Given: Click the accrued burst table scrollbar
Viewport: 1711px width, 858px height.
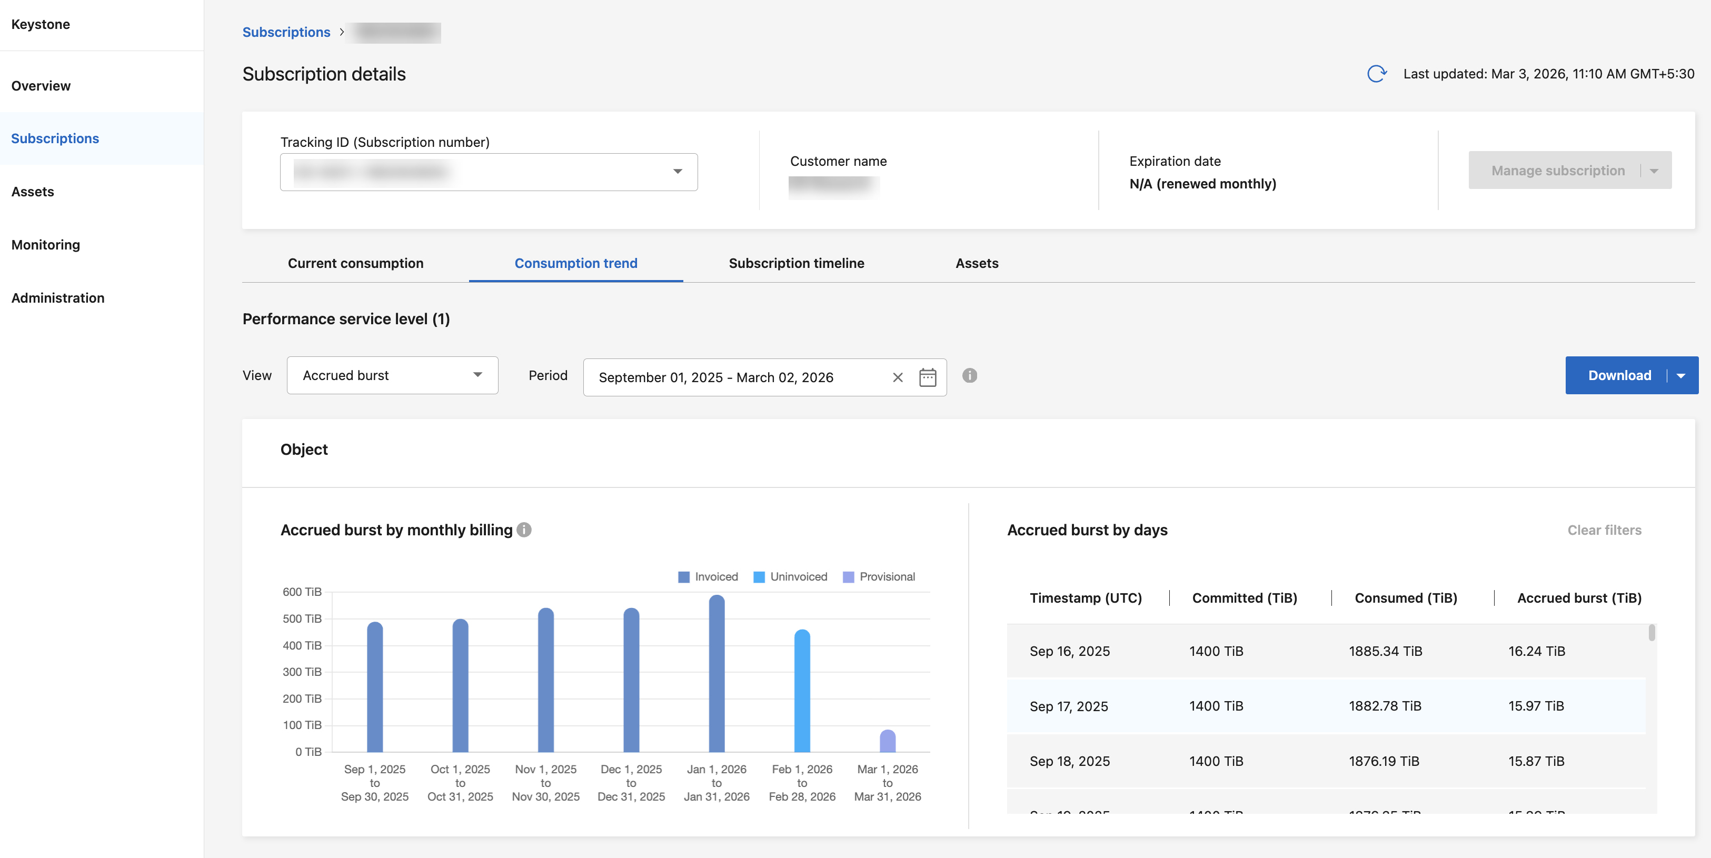Looking at the screenshot, I should (x=1651, y=633).
